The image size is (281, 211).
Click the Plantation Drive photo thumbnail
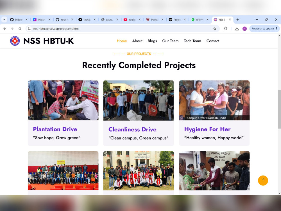point(63,100)
